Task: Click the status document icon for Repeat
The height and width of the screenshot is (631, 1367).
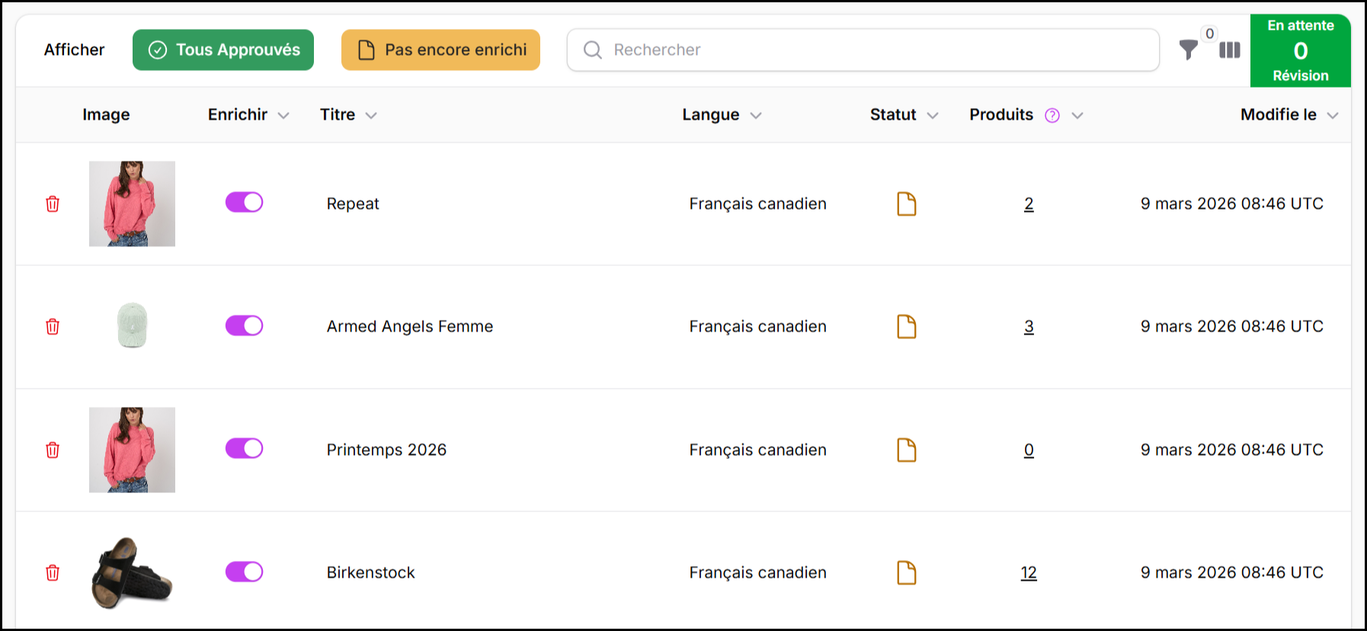Action: [x=906, y=204]
